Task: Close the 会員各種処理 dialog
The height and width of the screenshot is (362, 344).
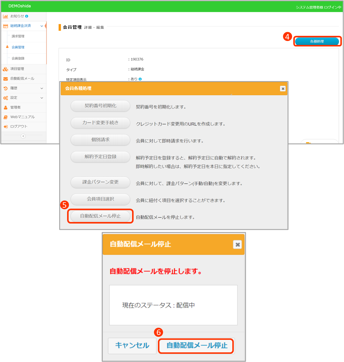Action: [x=283, y=89]
